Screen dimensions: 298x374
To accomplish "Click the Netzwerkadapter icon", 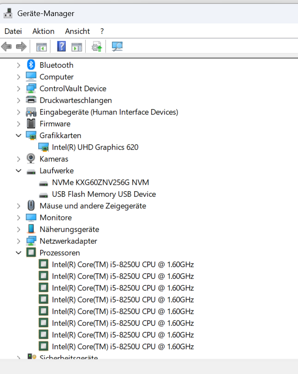I will click(x=31, y=241).
